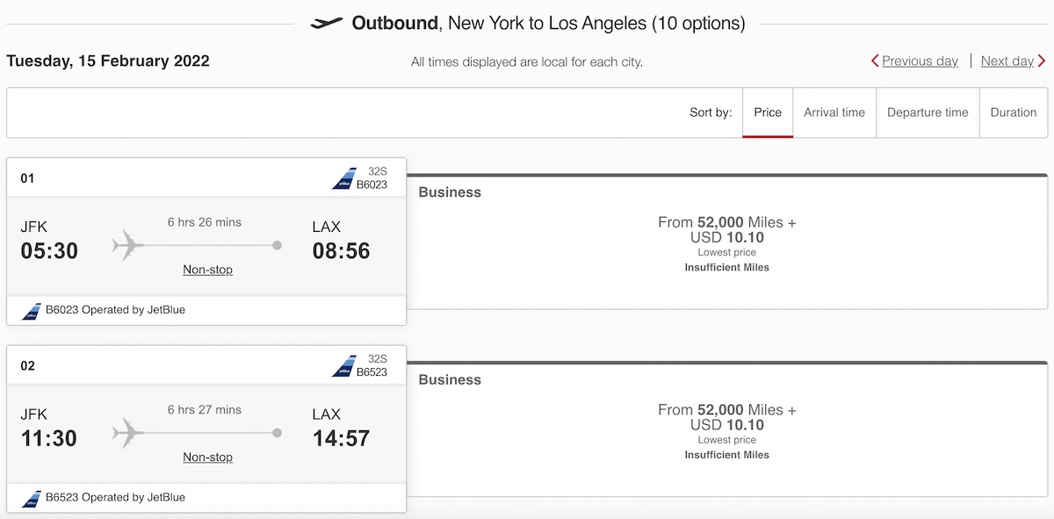
Task: Open Non-stop details for 11:30 flight
Action: click(208, 458)
